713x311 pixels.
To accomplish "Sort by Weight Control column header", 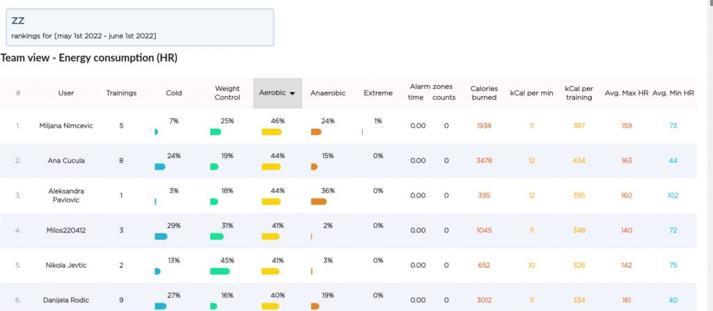I will pyautogui.click(x=228, y=93).
